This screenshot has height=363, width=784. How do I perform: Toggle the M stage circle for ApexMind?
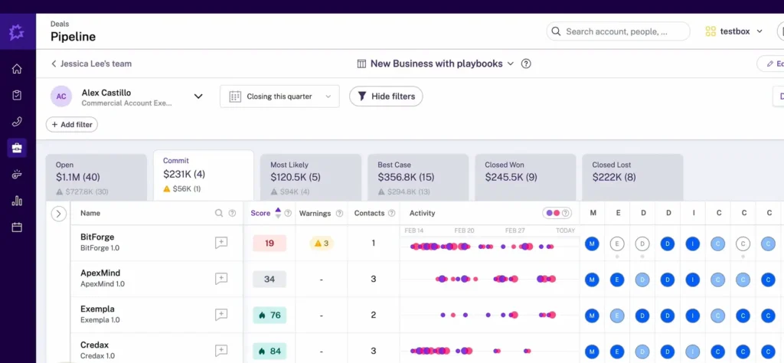[592, 280]
